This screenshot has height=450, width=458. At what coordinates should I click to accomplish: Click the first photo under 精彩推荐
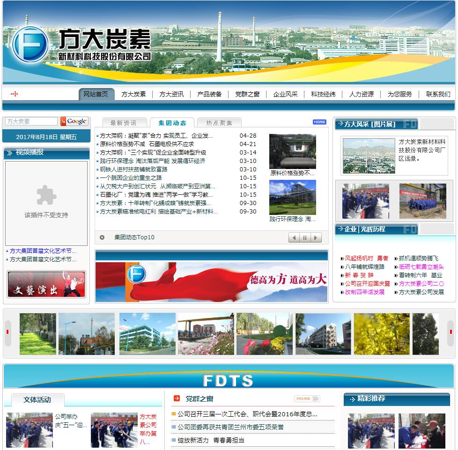pyautogui.click(x=371, y=431)
